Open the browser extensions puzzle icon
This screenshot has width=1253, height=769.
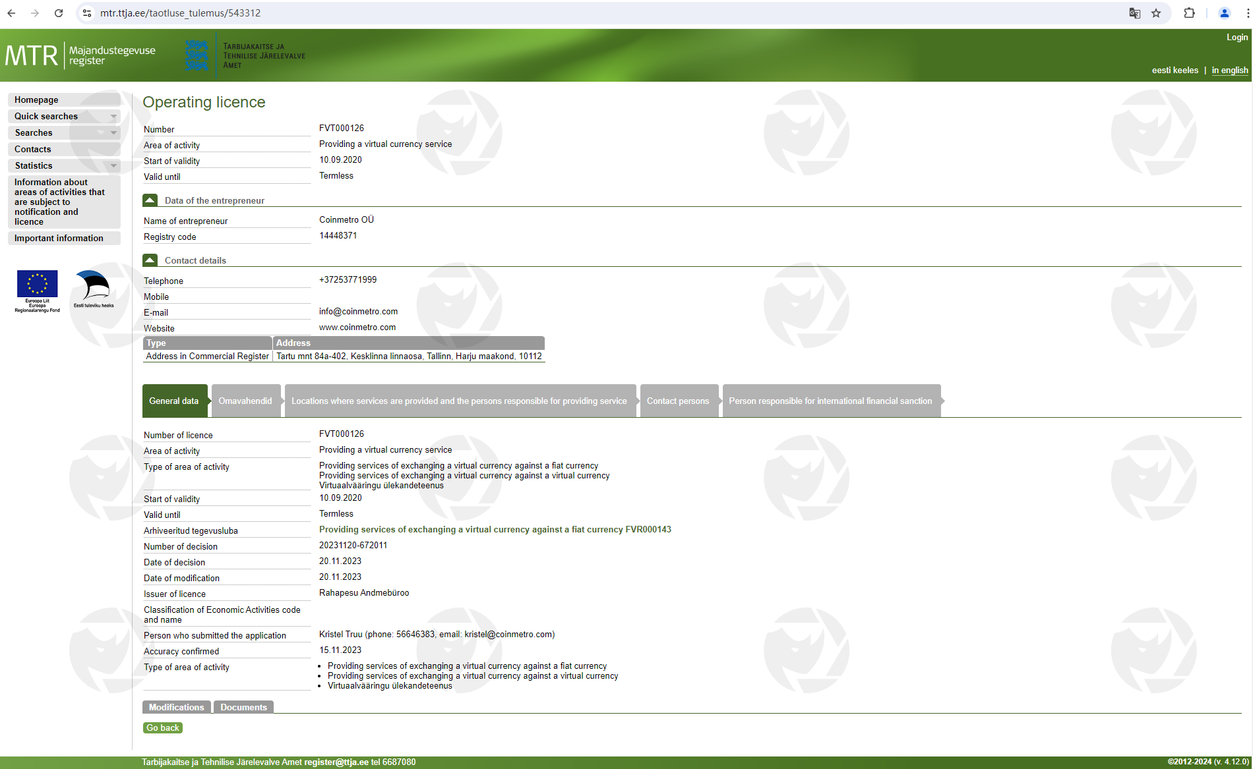click(1189, 13)
